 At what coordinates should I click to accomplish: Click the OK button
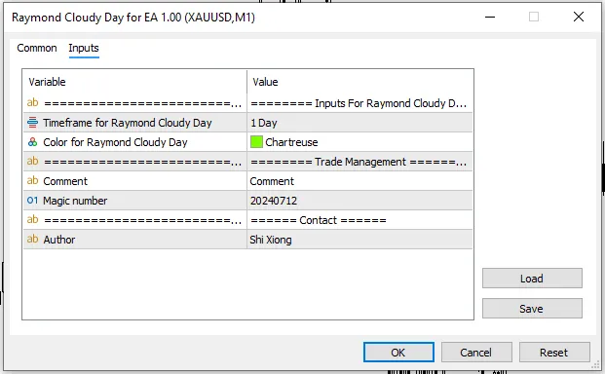pos(398,352)
